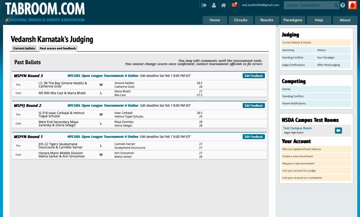The width and height of the screenshot is (360, 217).
Task: Click team MS 890 Mia Cast & Maria Bhatti
Action: pos(62,93)
